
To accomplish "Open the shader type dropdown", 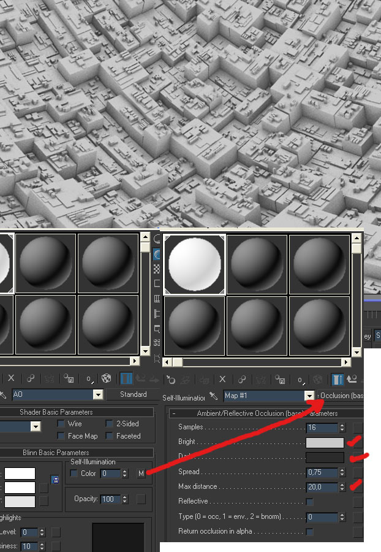I will click(36, 427).
